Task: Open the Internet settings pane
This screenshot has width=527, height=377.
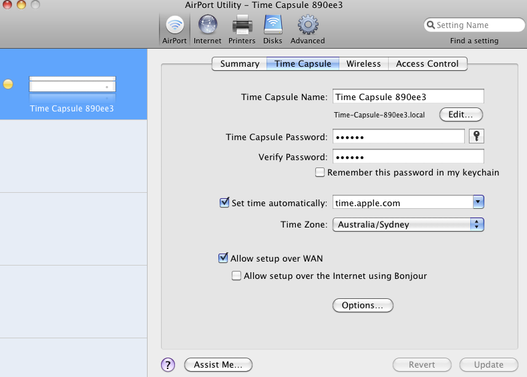Action: click(207, 29)
